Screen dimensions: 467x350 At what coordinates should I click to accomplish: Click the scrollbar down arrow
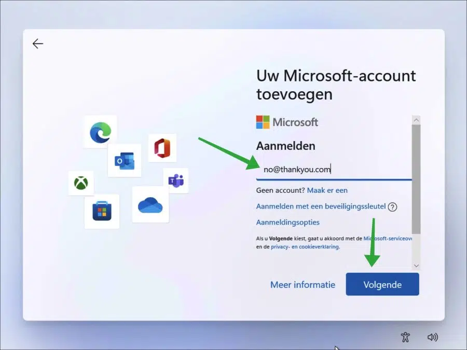(416, 266)
